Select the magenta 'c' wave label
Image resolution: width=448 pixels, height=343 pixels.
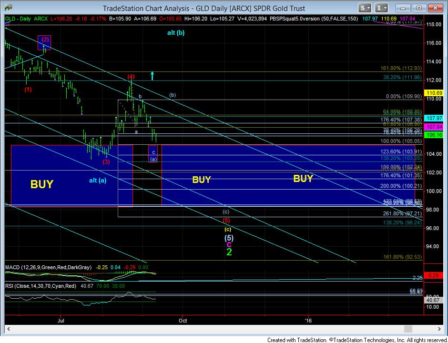click(229, 244)
